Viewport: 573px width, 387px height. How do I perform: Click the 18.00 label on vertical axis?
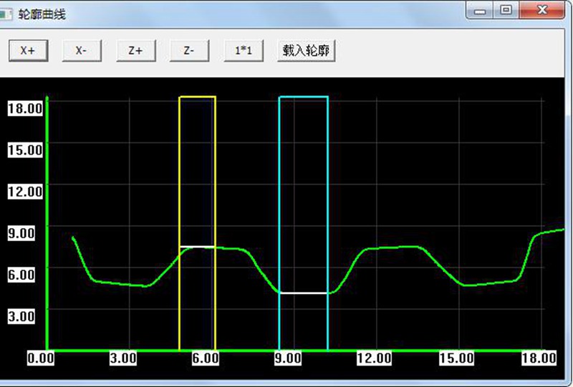point(25,108)
